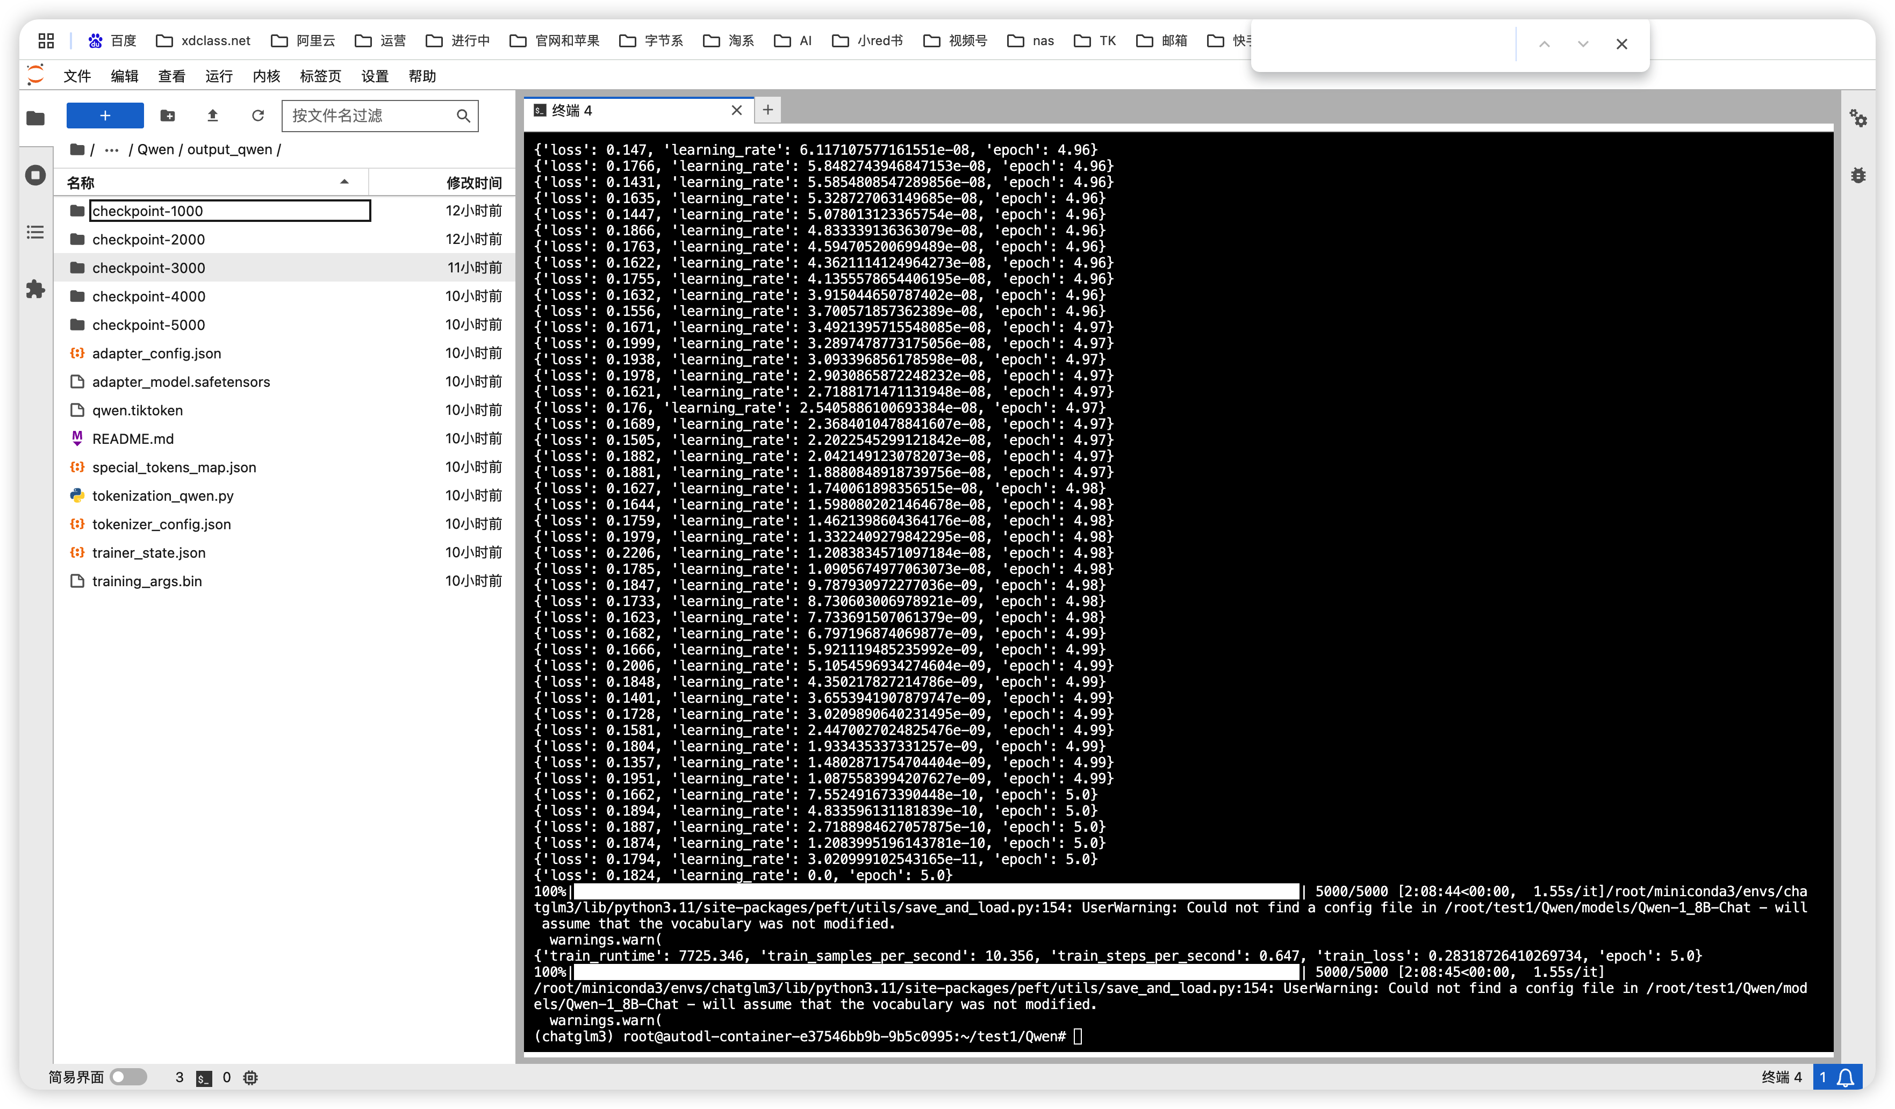Click the blue new launcher plus button
Image resolution: width=1895 pixels, height=1109 pixels.
pyautogui.click(x=104, y=116)
